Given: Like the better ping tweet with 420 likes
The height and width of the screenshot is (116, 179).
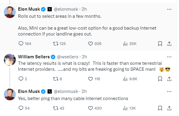Looking at the screenshot, I should click(95, 108).
